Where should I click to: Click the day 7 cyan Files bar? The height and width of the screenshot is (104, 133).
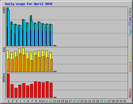tap(32, 34)
